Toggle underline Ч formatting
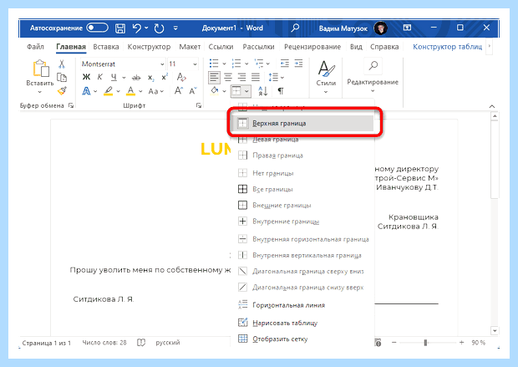Viewport: 518px width, 367px height. [x=114, y=77]
